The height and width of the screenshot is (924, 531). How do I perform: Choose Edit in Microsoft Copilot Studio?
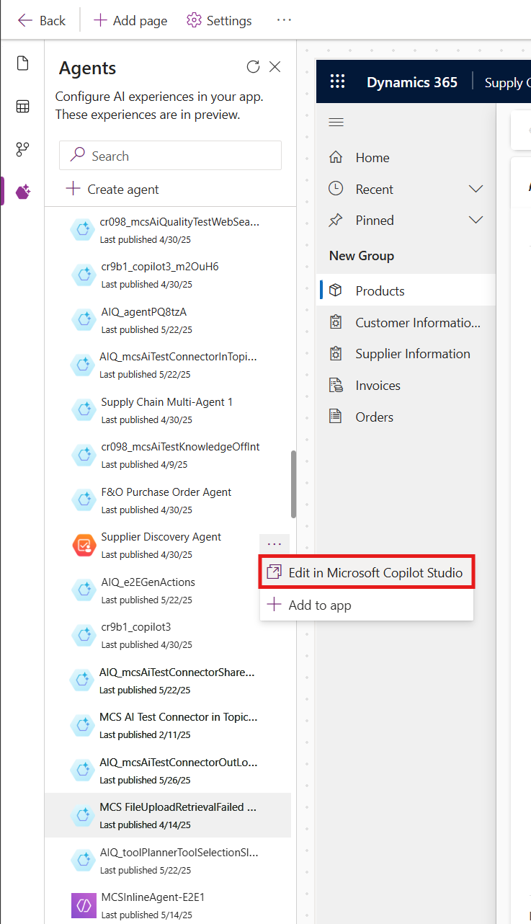pyautogui.click(x=366, y=573)
